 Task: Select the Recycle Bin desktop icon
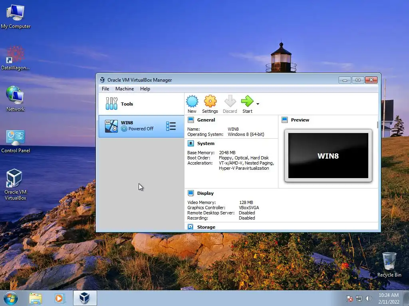click(389, 265)
